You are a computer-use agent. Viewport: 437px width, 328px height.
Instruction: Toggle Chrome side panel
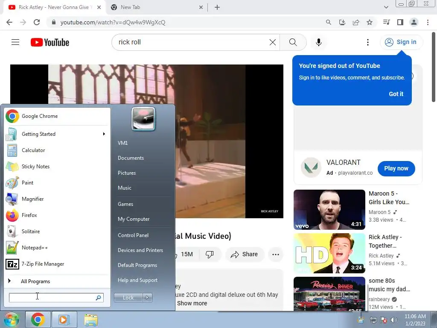(400, 22)
